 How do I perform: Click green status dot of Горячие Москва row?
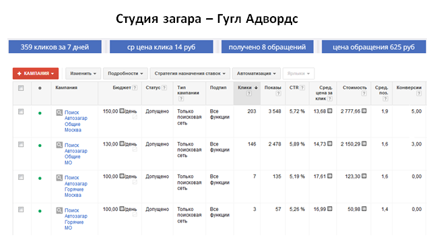click(x=40, y=178)
